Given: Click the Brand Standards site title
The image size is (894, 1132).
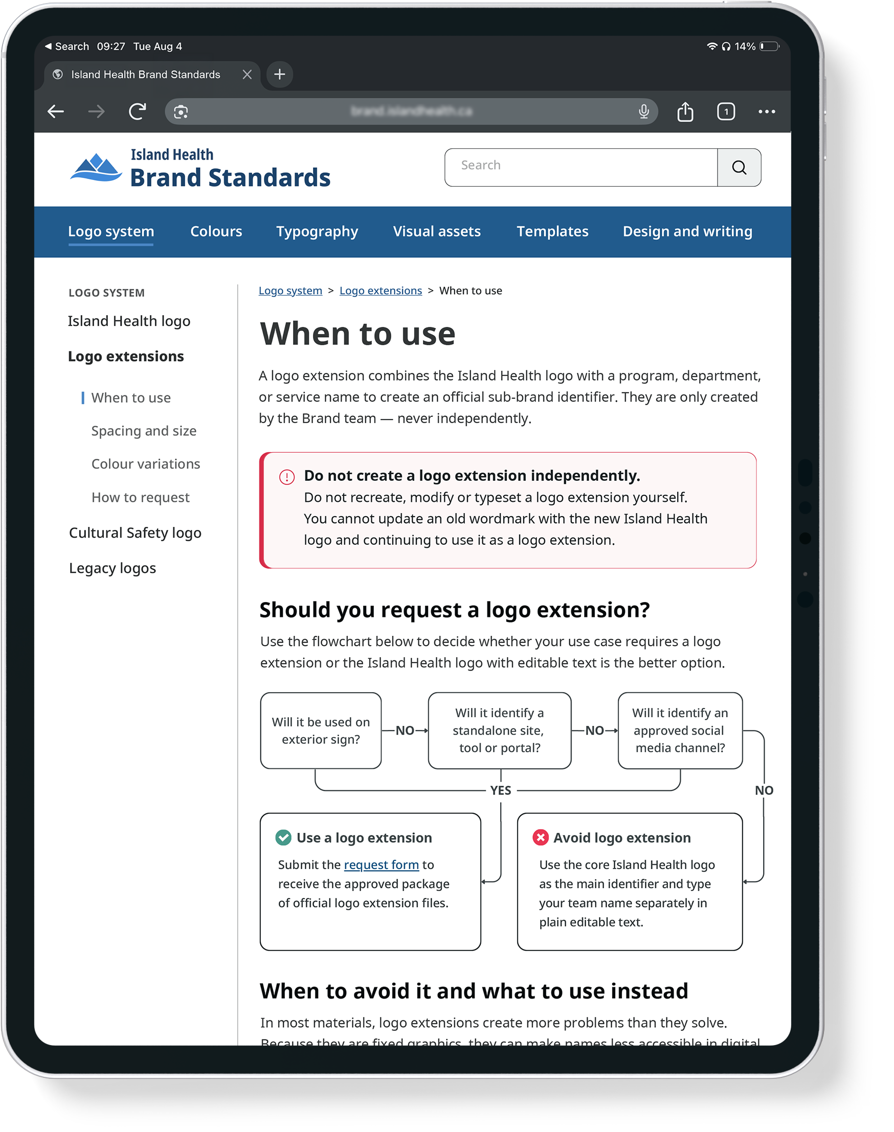Looking at the screenshot, I should [x=230, y=177].
